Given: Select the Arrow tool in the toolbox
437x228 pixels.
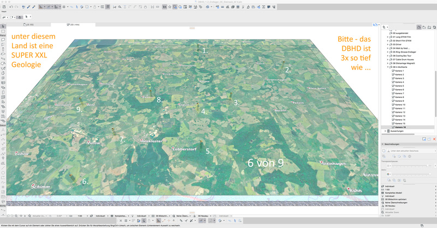Looking at the screenshot, I should point(3,26).
